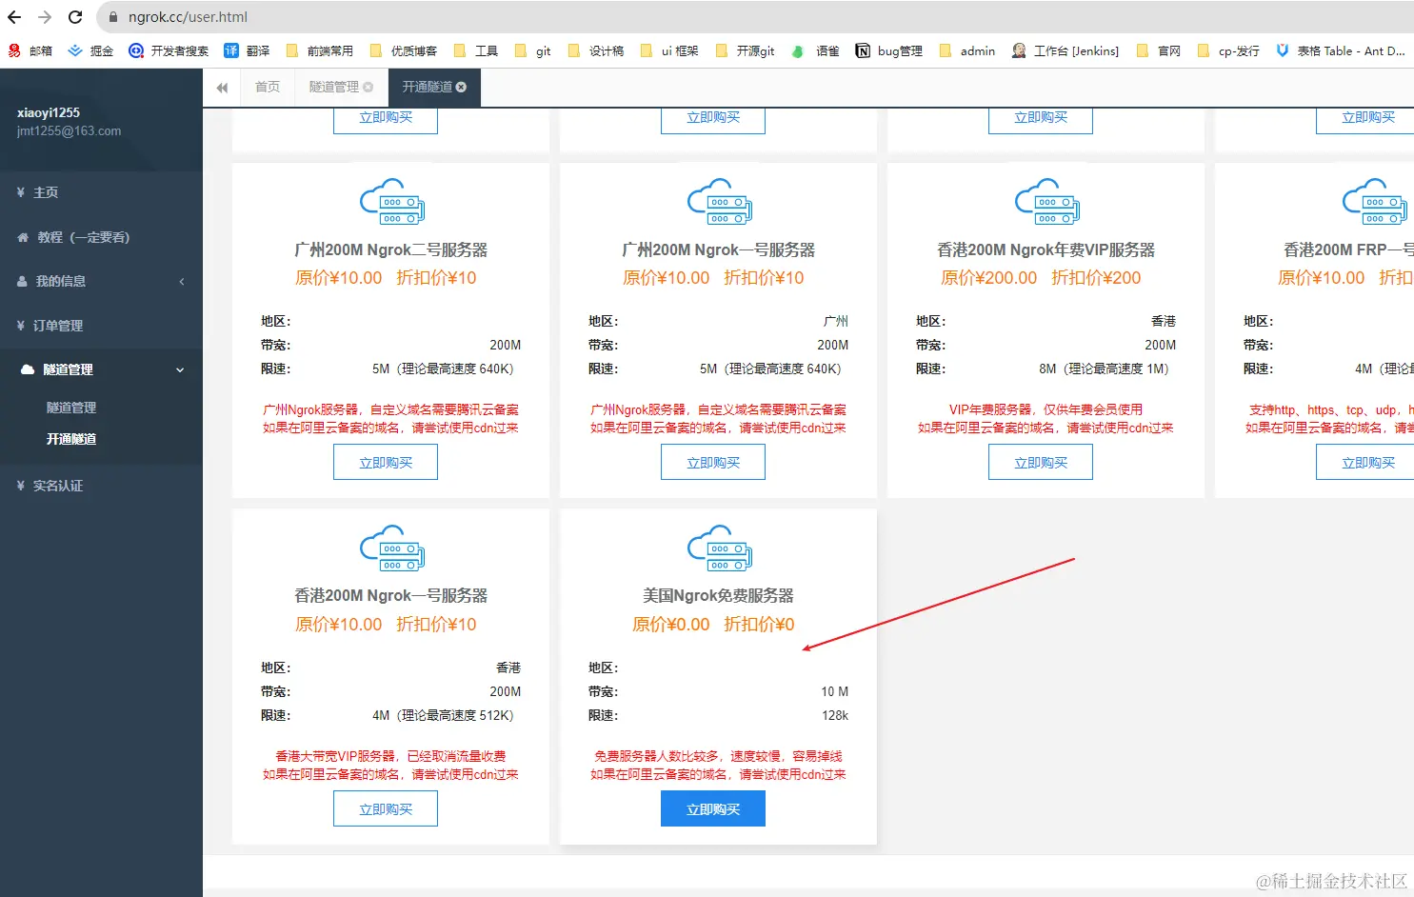The image size is (1414, 897).
Task: Click the cloud server icon for 美国Ngrok免费服务器
Action: pos(719,548)
